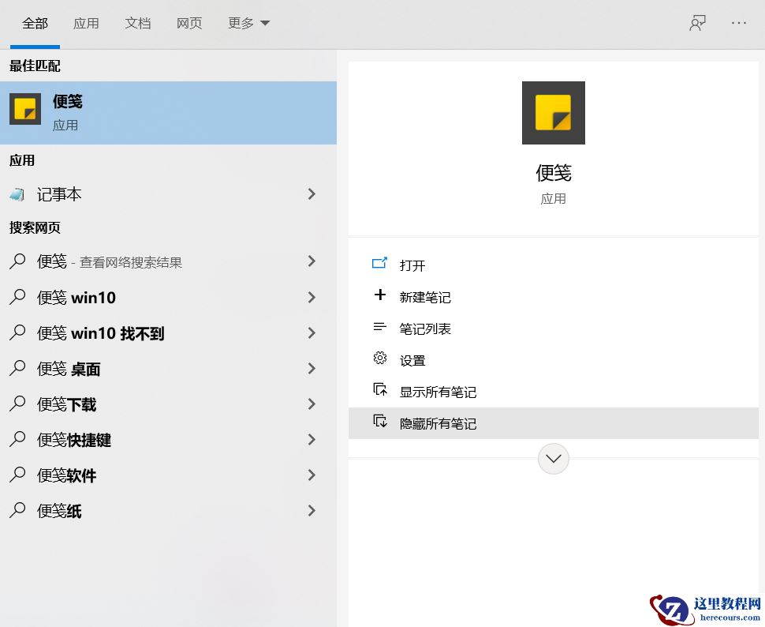Expand more actions with the chevron button

(553, 459)
